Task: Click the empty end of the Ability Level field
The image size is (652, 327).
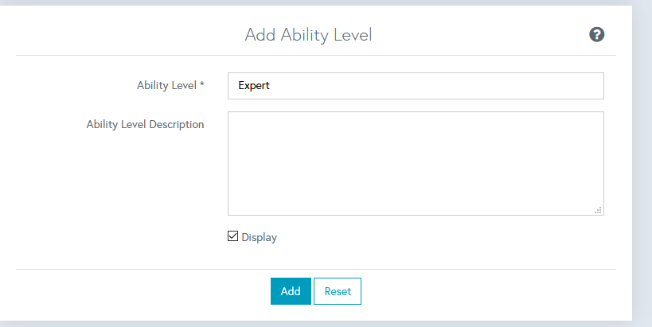Action: tap(517, 86)
